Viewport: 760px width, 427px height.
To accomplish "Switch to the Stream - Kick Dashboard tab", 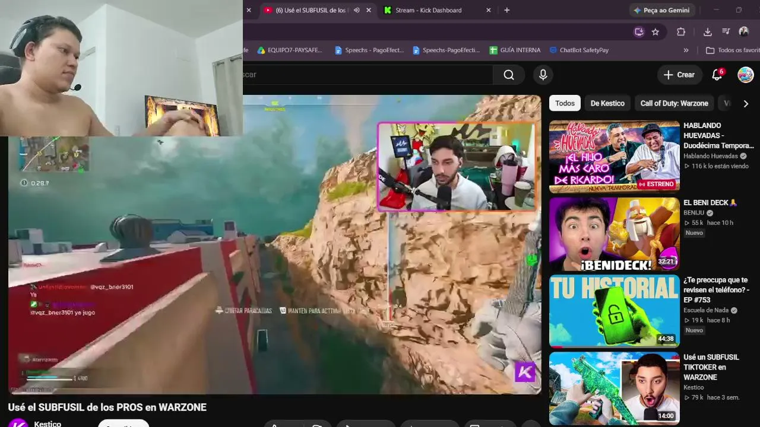I will [437, 10].
